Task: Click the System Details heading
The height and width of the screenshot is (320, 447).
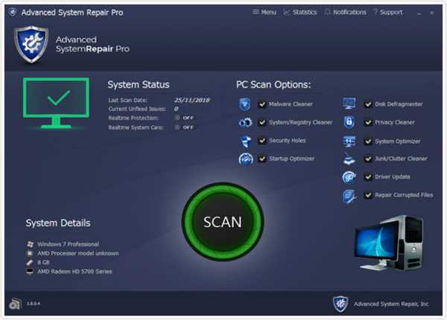Action: coord(58,223)
